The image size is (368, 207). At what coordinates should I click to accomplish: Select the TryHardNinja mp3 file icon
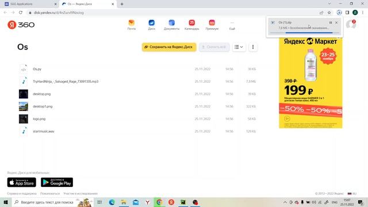tap(24, 82)
